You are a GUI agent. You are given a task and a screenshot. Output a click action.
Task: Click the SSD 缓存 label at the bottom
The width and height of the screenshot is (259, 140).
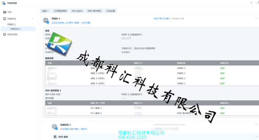(x=63, y=137)
